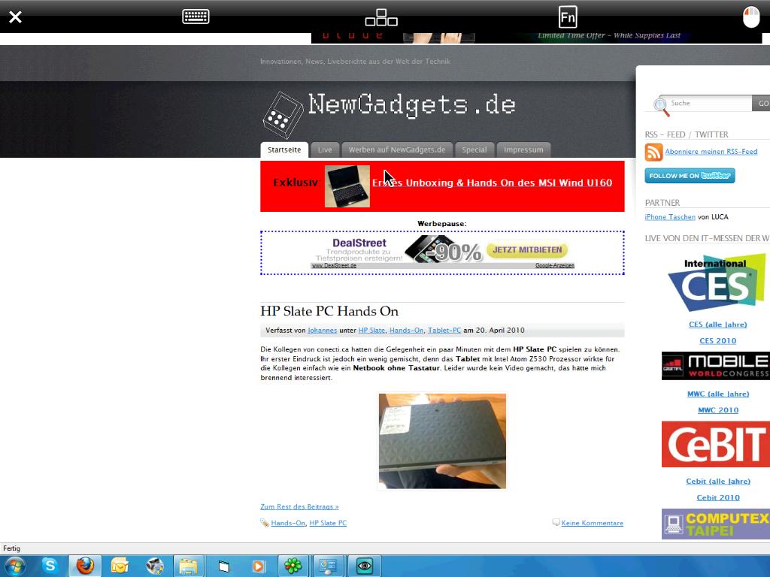Open Skype from the taskbar

point(50,566)
